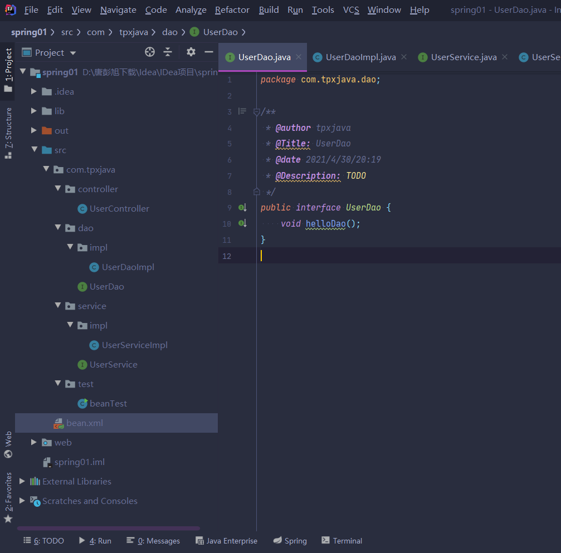The width and height of the screenshot is (561, 553).
Task: Expand the web folder
Action: click(x=33, y=443)
